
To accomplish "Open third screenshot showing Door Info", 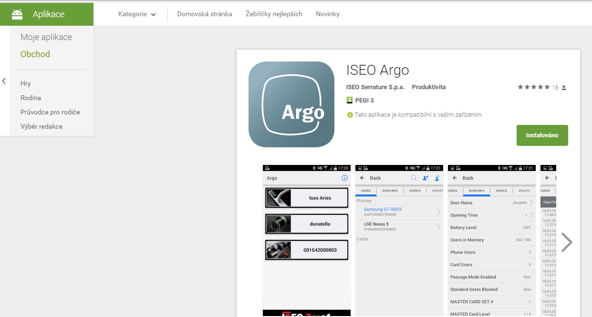I will pos(492,241).
